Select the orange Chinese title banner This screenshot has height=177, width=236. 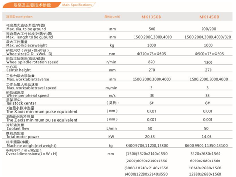(32, 5)
